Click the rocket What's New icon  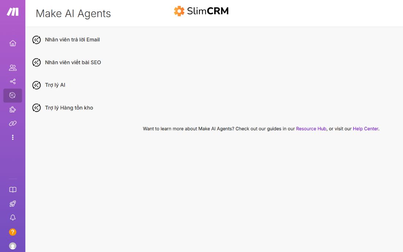pos(12,204)
